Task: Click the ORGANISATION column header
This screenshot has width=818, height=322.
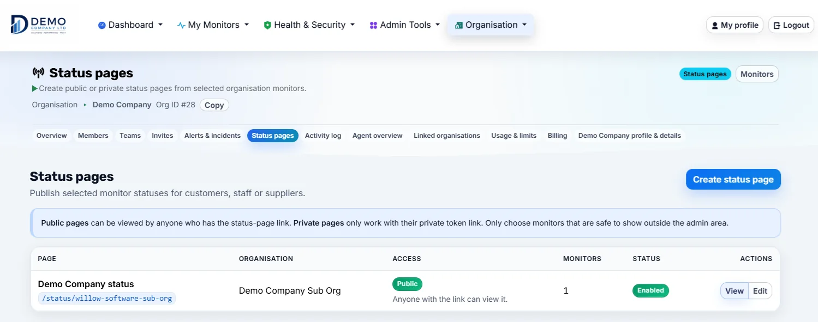Action: coord(266,259)
